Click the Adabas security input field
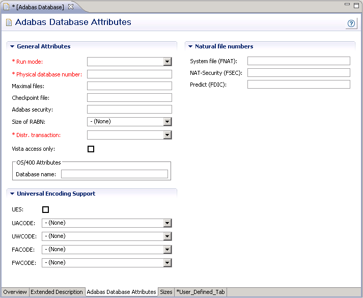This screenshot has width=363, height=298. [x=129, y=110]
